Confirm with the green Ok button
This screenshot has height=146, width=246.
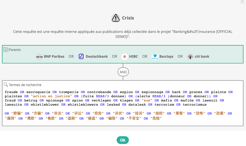click(x=123, y=140)
